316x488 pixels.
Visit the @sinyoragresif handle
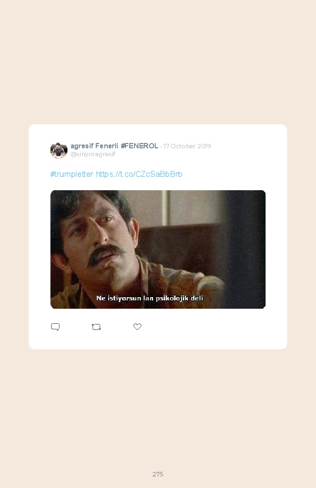pyautogui.click(x=93, y=154)
